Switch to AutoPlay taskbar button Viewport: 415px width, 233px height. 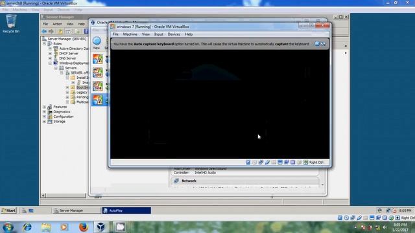[x=126, y=210]
